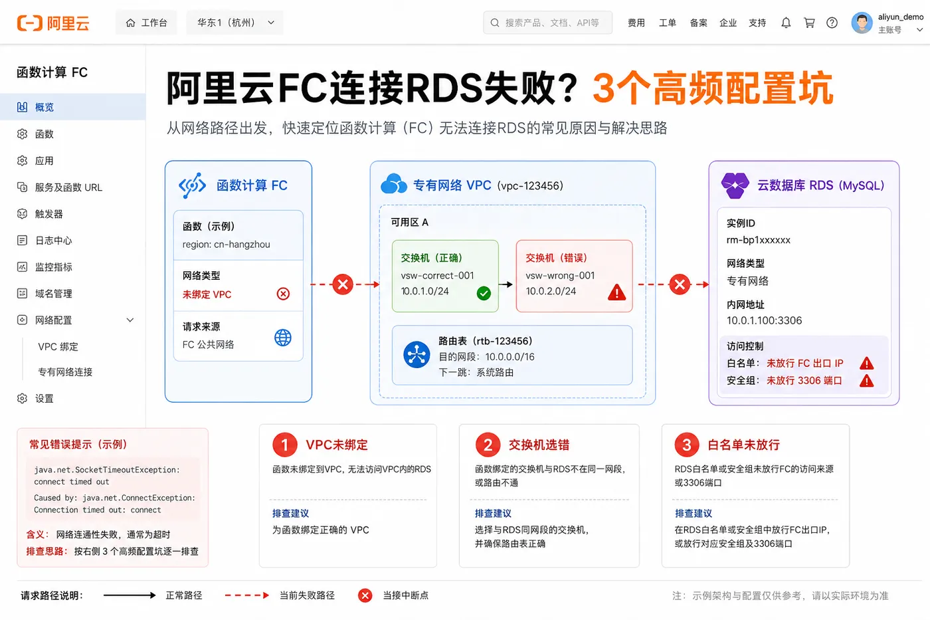Image resolution: width=930 pixels, height=620 pixels.
Task: Click the 日志中心 sidebar icon
Action: pyautogui.click(x=22, y=240)
